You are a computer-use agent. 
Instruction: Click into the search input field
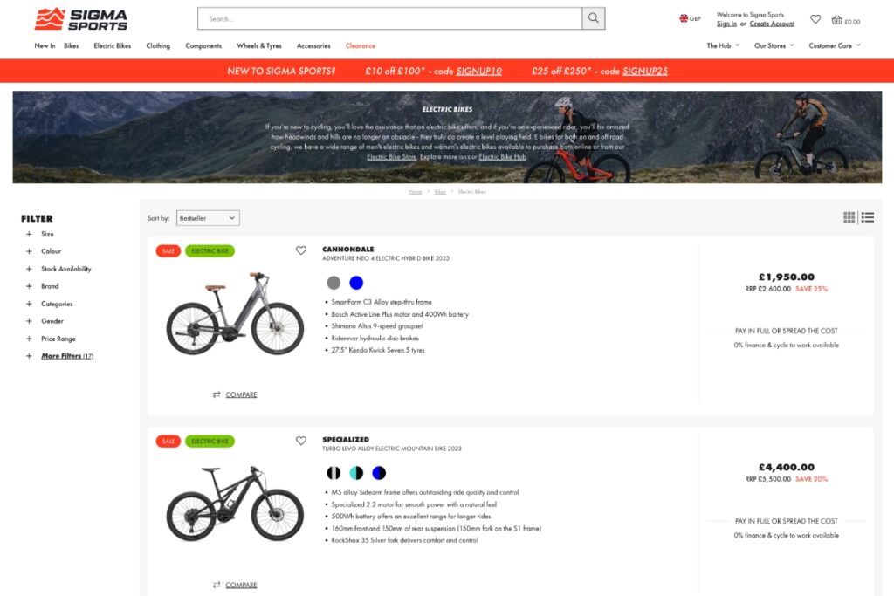pyautogui.click(x=390, y=18)
